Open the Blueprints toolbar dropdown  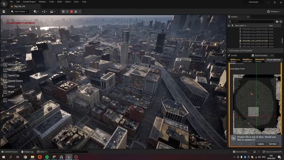(x=44, y=12)
